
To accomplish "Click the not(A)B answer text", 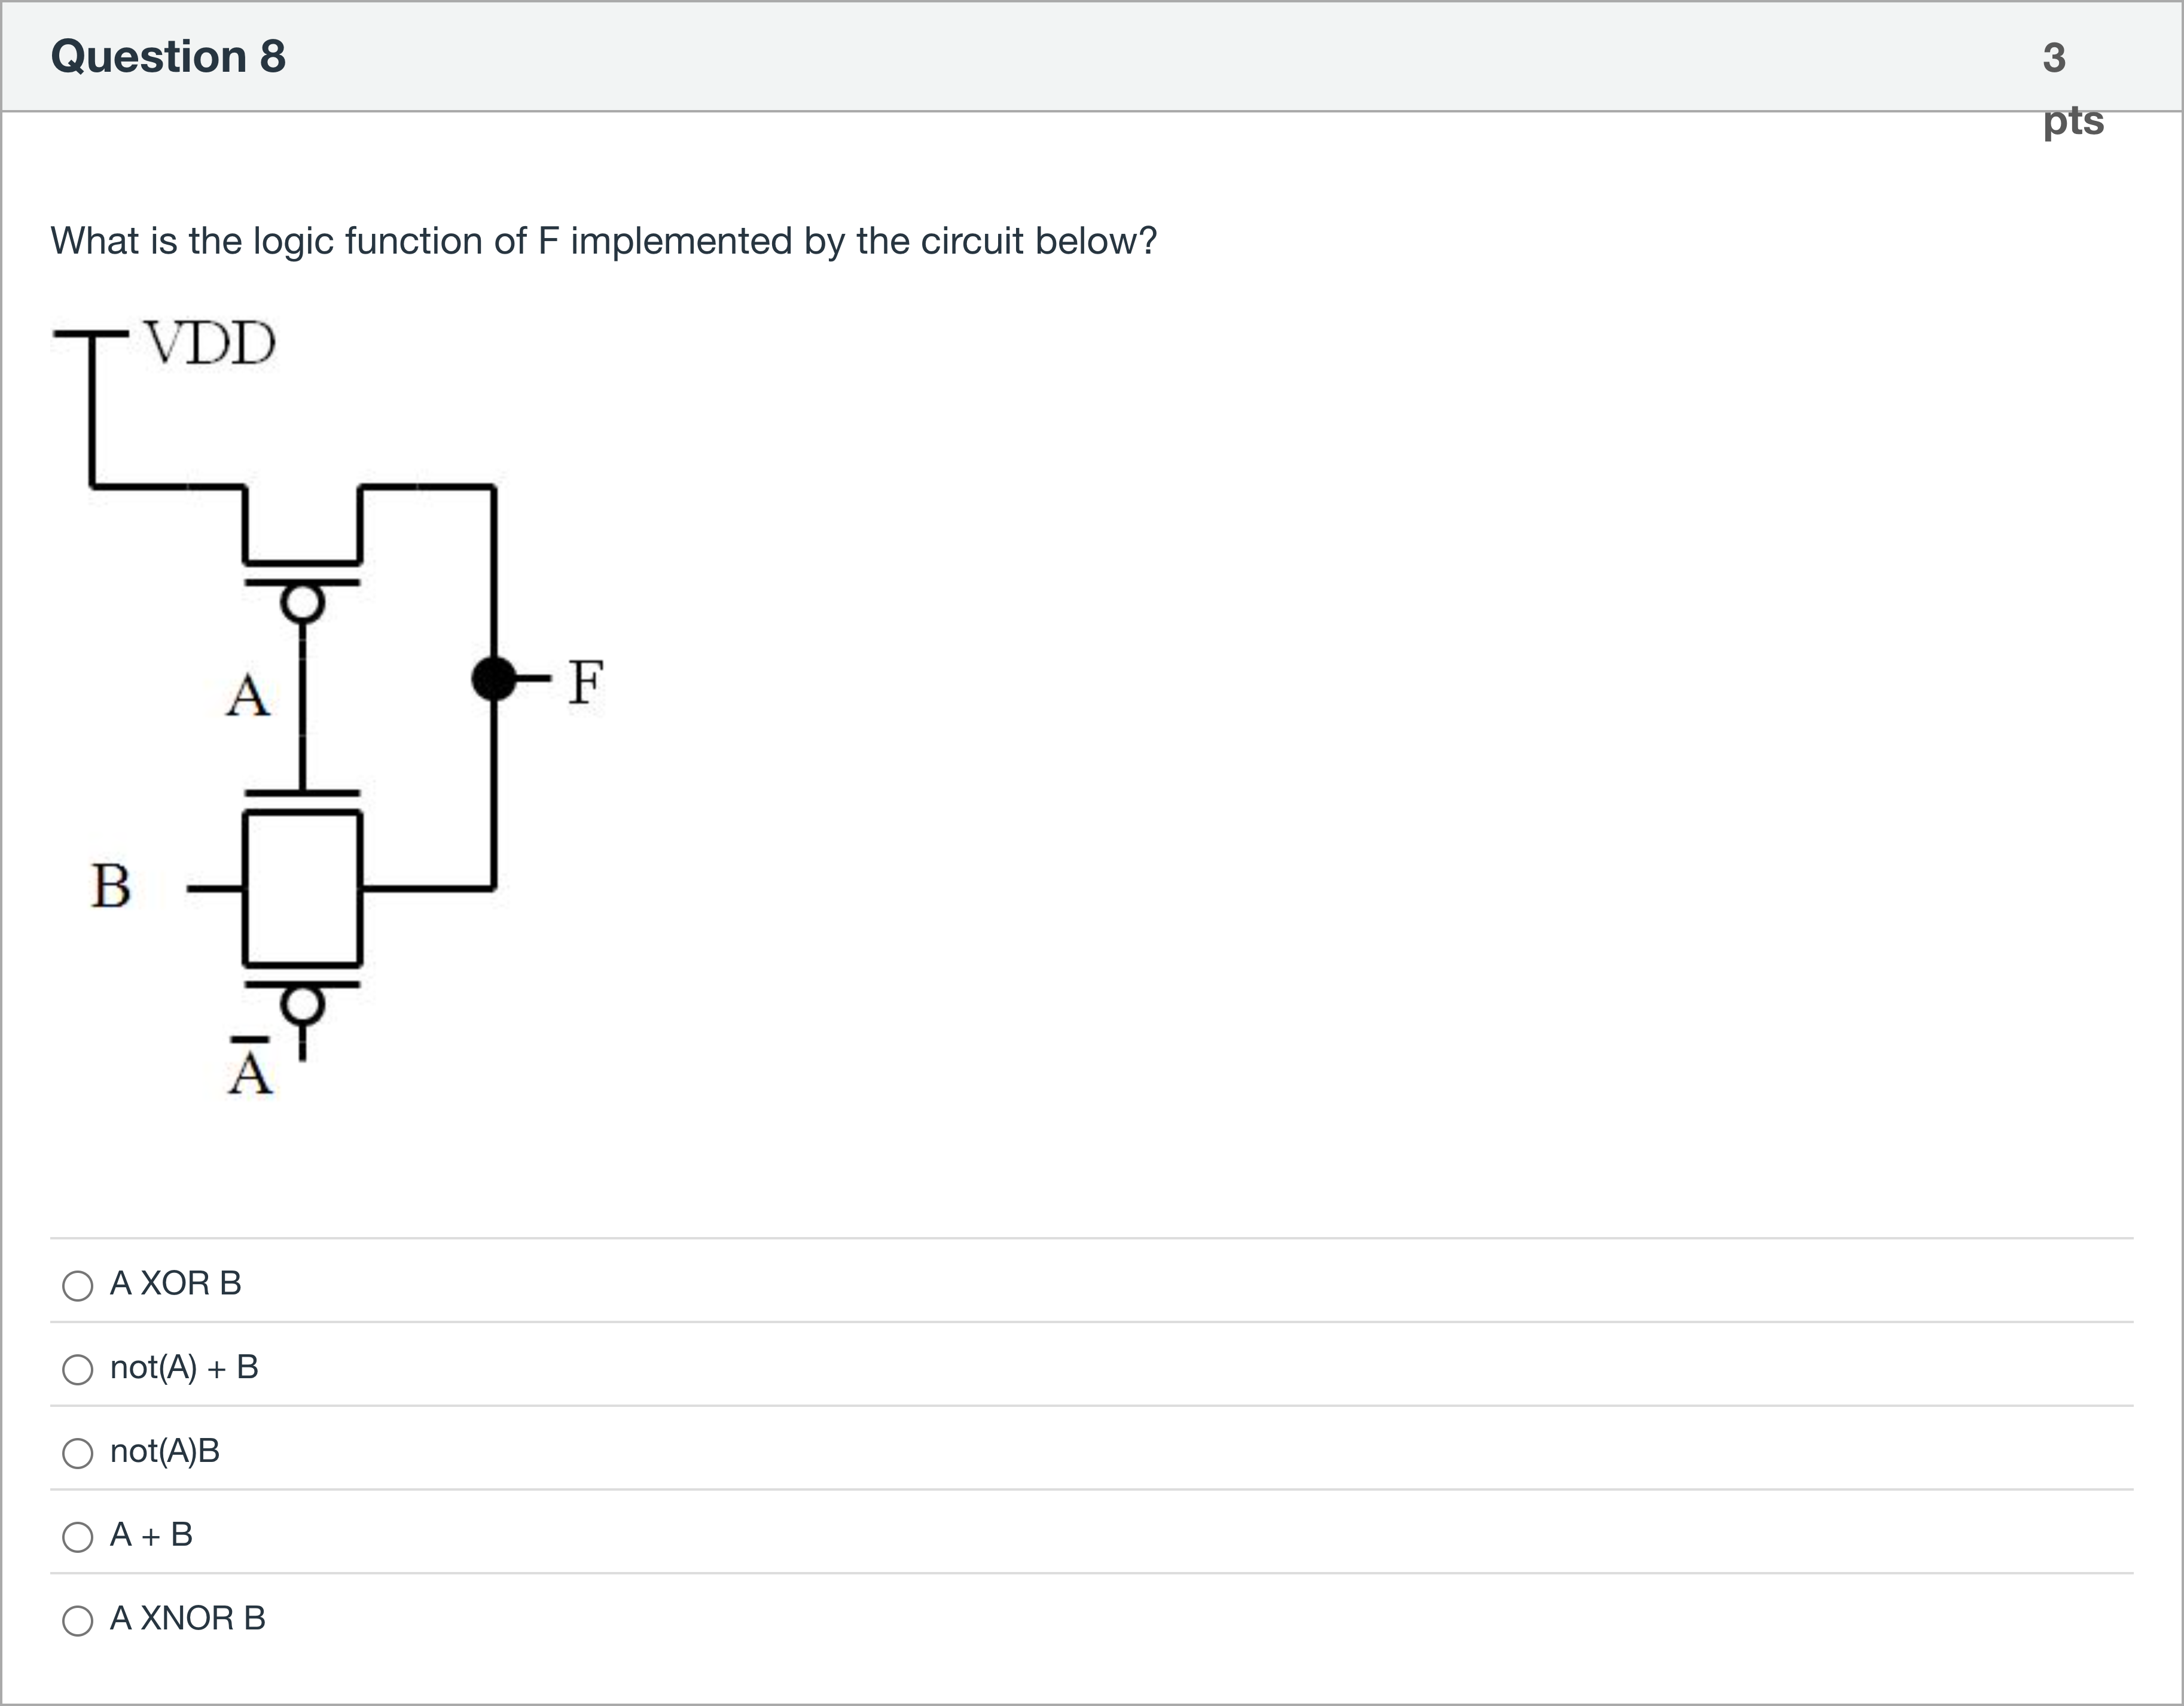I will click(165, 1452).
